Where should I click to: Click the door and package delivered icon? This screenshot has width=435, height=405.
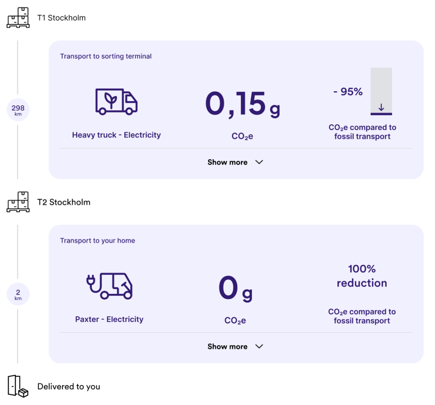pyautogui.click(x=18, y=386)
